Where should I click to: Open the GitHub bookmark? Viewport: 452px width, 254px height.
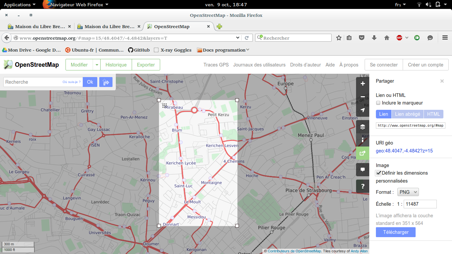tap(139, 50)
